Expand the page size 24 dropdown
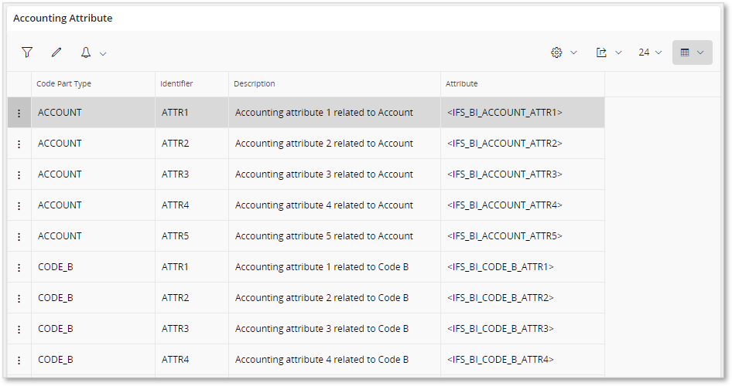Screen dimensions: 732x386 point(650,52)
